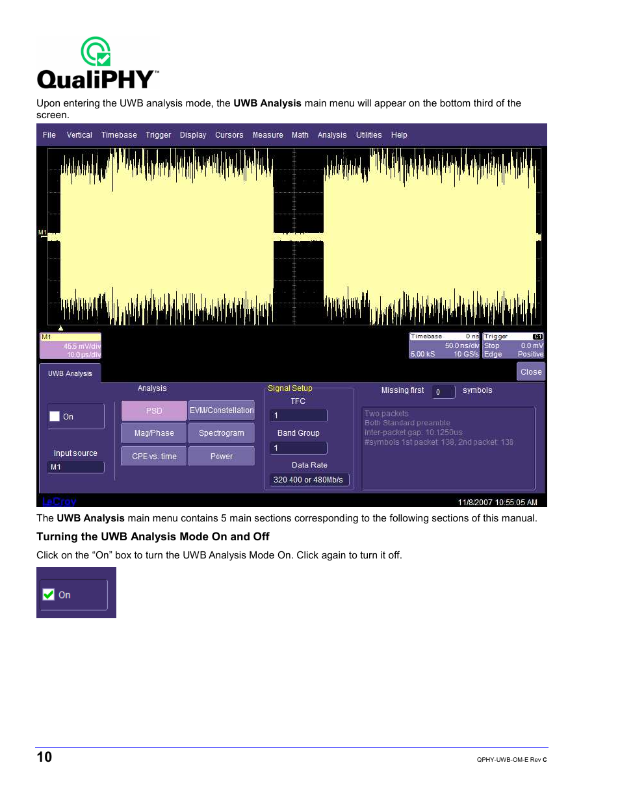This screenshot has width=620, height=802.
Task: Open the Vertical menu
Action: pos(79,135)
